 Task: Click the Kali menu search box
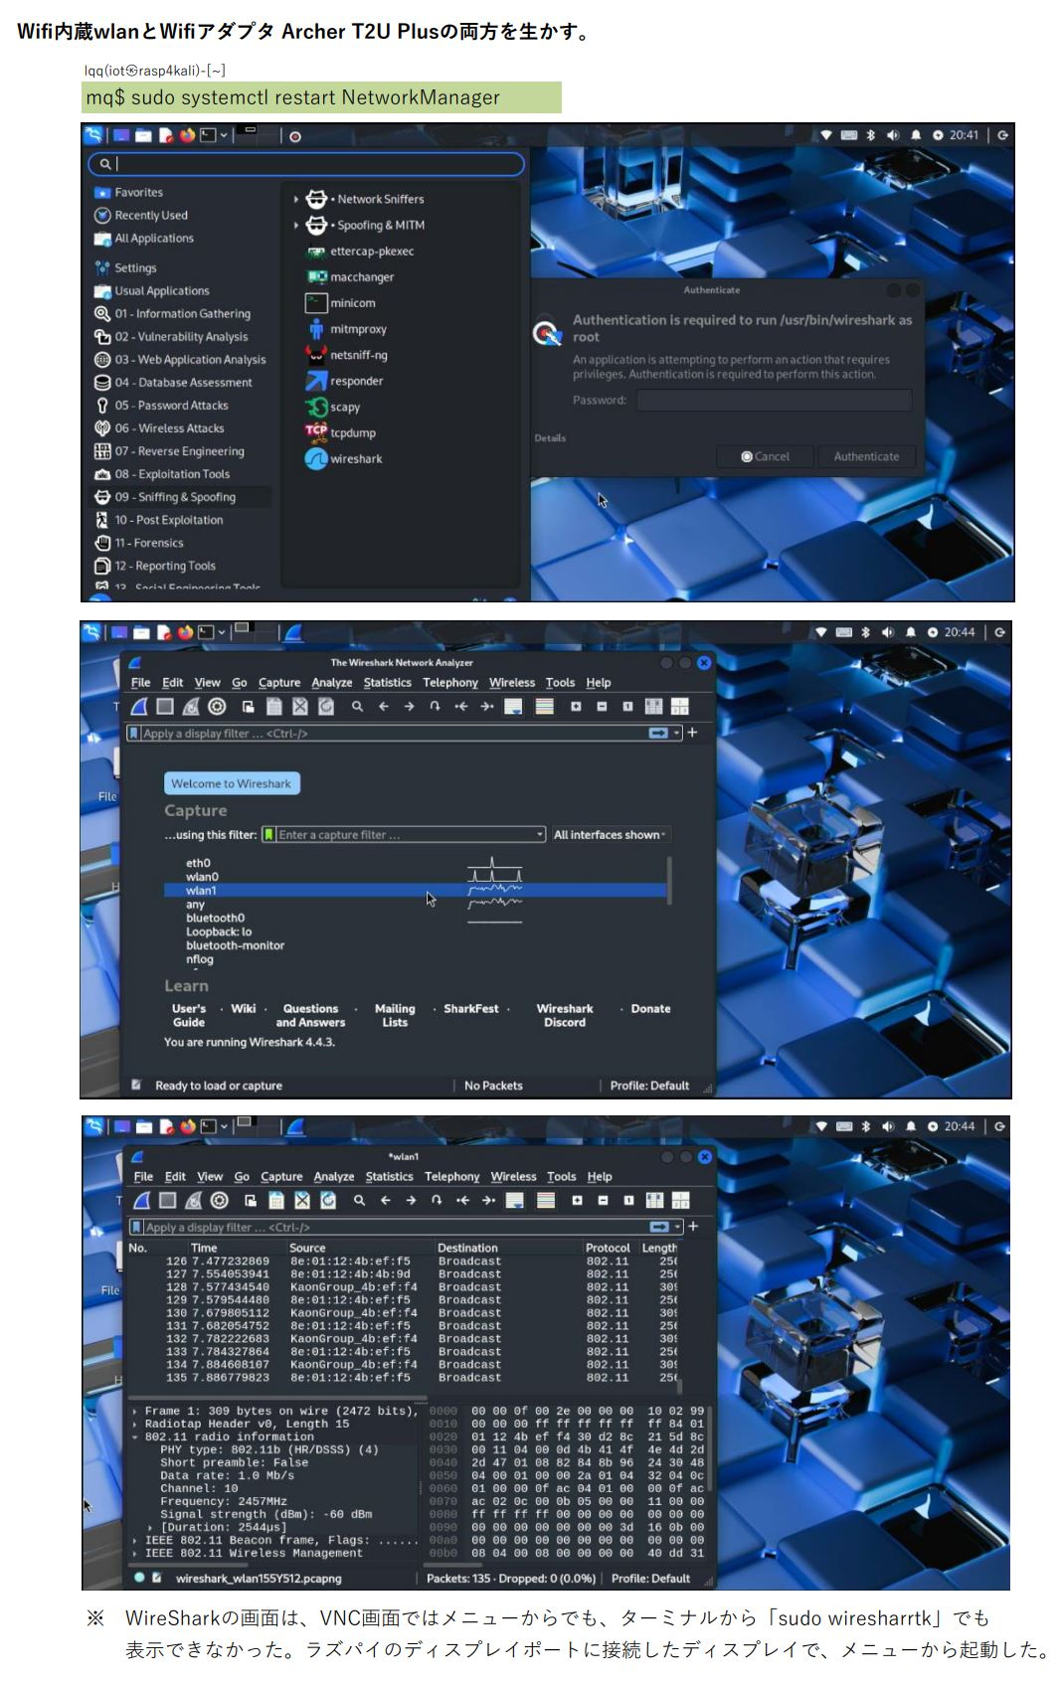[306, 164]
